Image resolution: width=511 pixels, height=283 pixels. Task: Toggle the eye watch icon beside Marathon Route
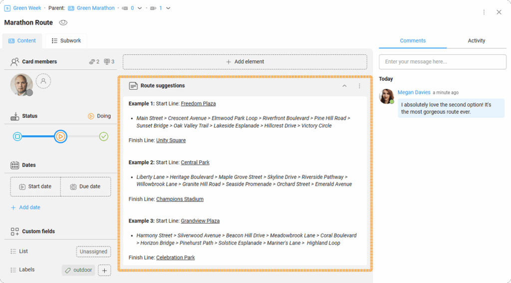(63, 22)
